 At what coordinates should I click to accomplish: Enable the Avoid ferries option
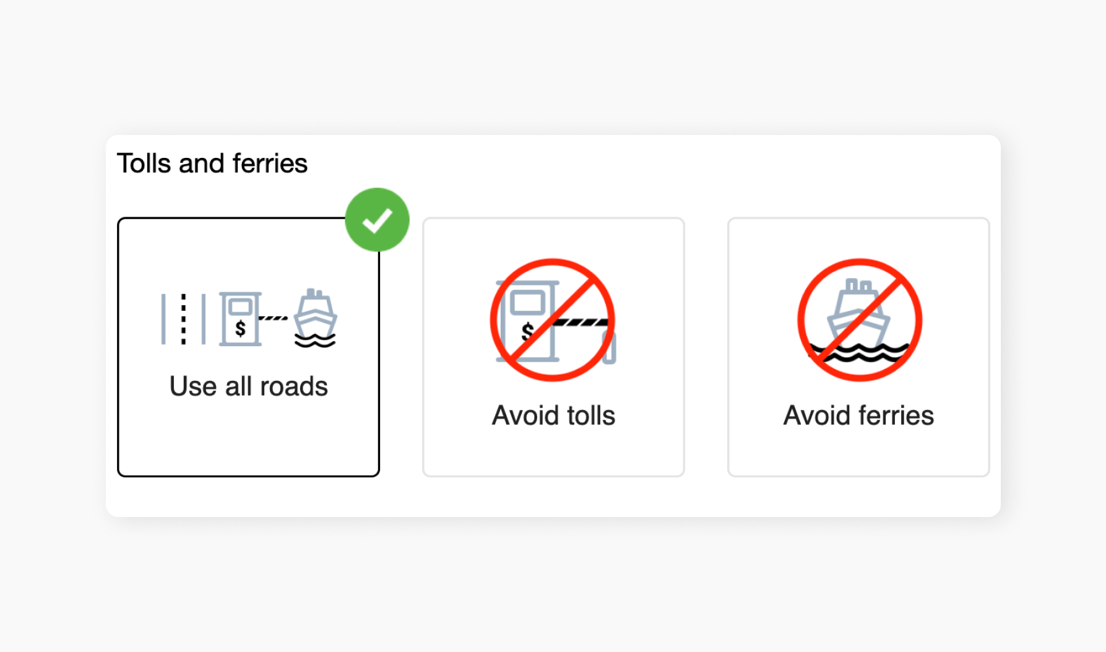point(858,347)
